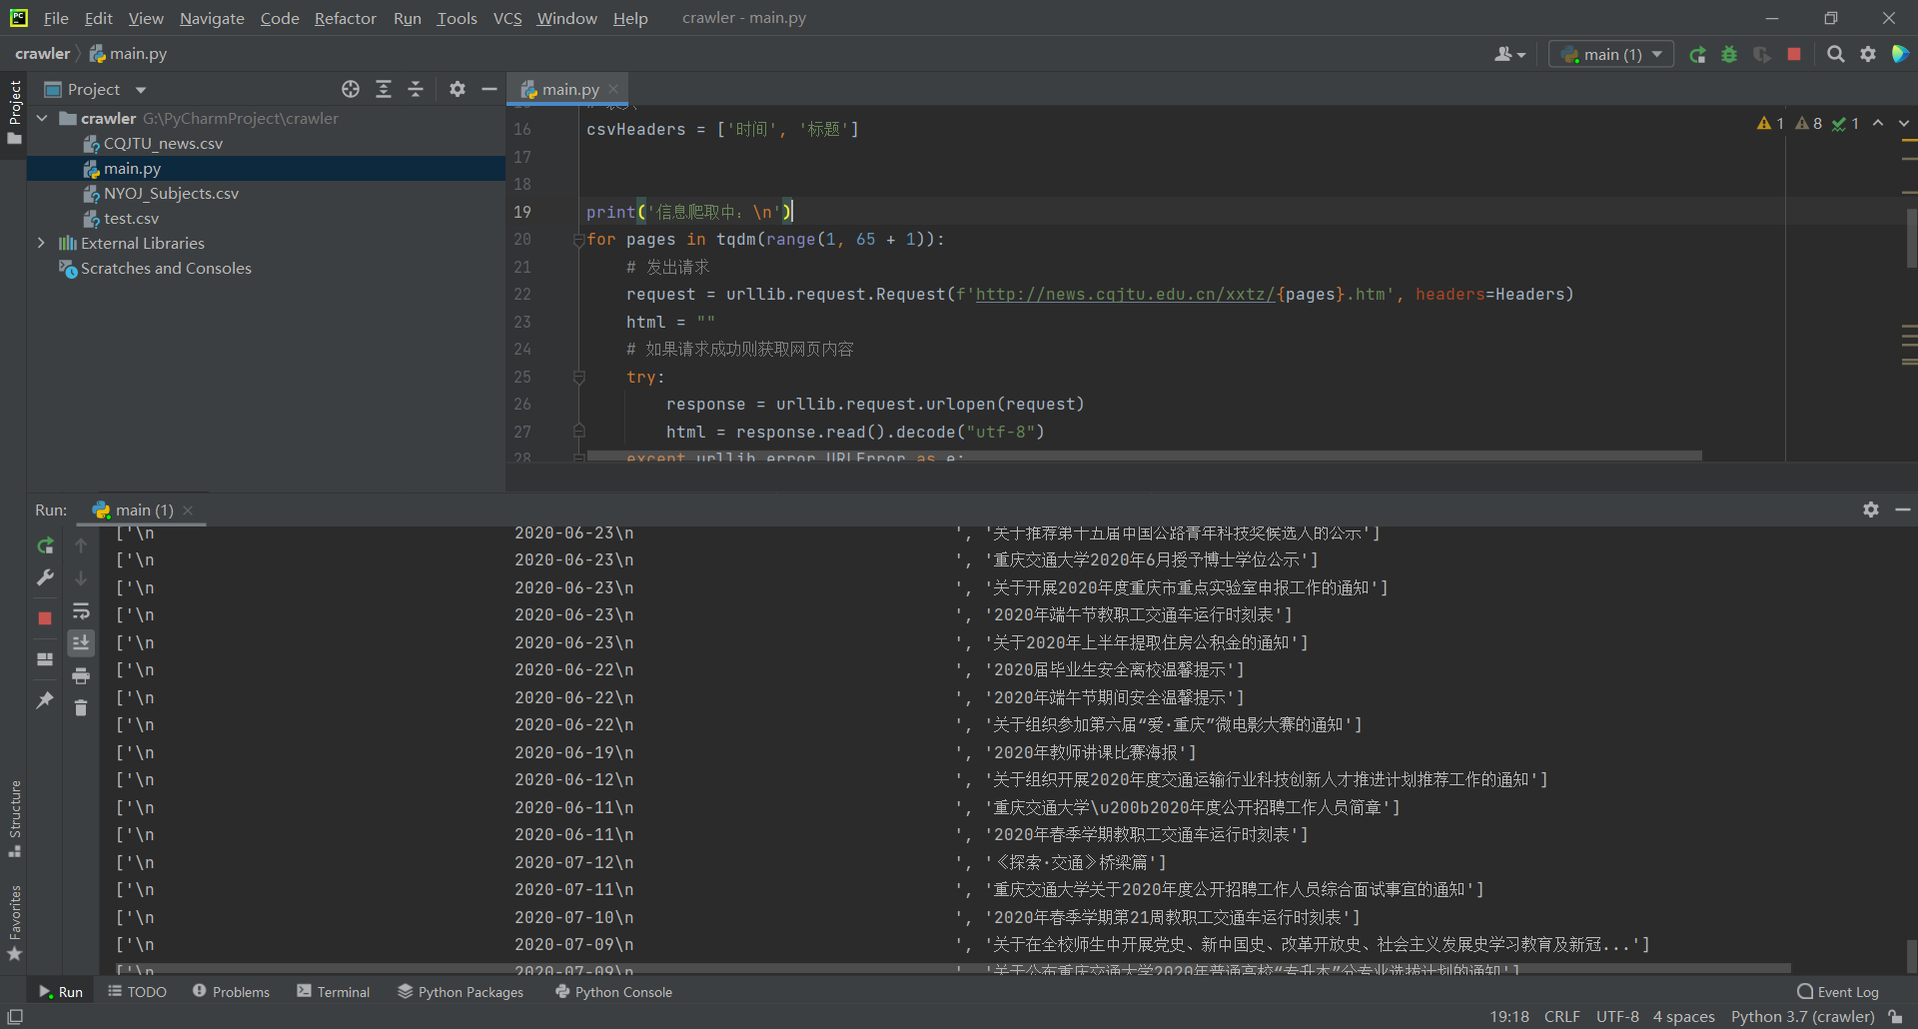Start debugging main (1) via bug icon
1918x1029 pixels.
tap(1729, 55)
